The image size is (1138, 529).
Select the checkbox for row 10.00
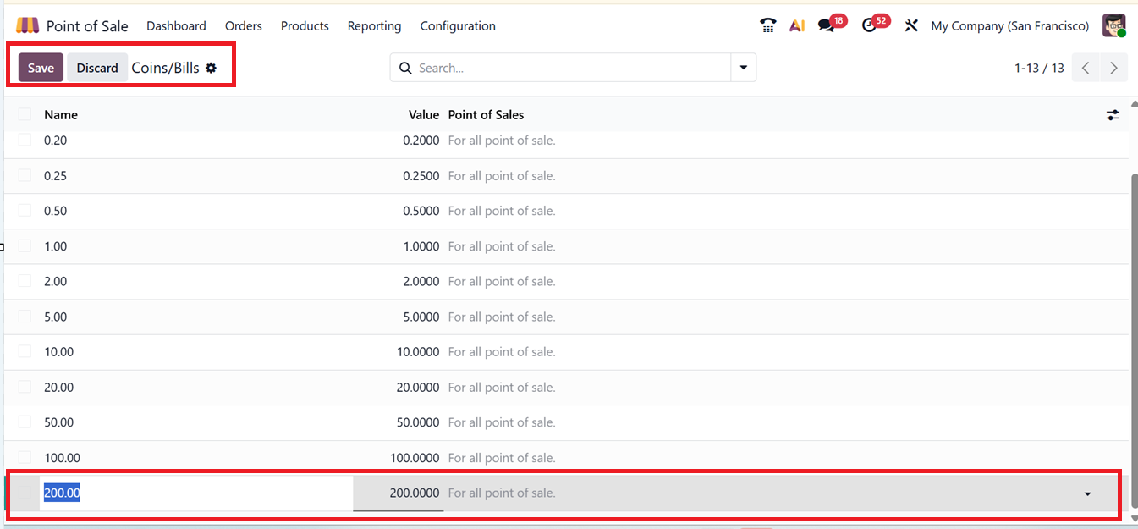(25, 351)
